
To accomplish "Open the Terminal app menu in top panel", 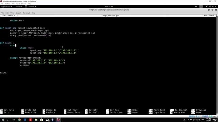I will pos(30,6).
